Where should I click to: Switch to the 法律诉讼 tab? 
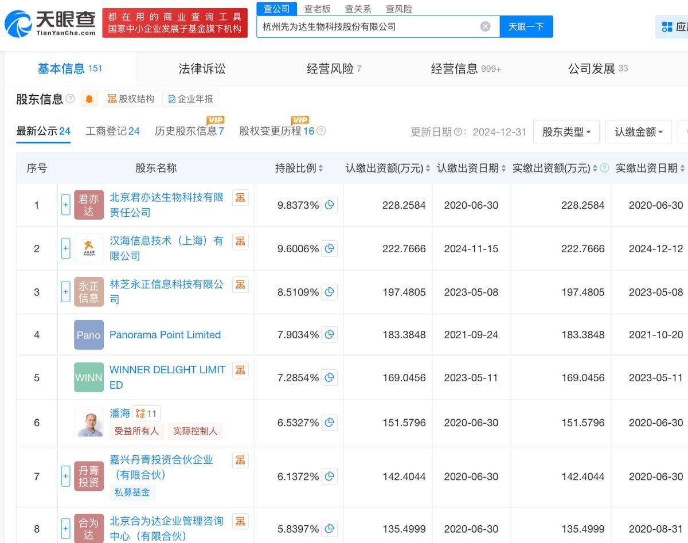click(x=202, y=69)
